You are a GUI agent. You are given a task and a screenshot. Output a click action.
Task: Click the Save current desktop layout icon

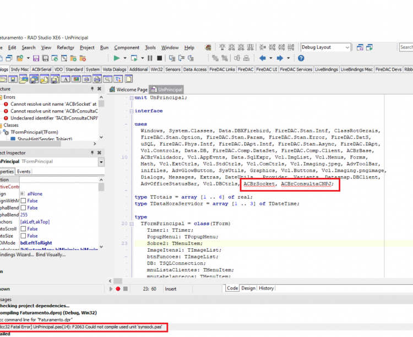coord(360,47)
